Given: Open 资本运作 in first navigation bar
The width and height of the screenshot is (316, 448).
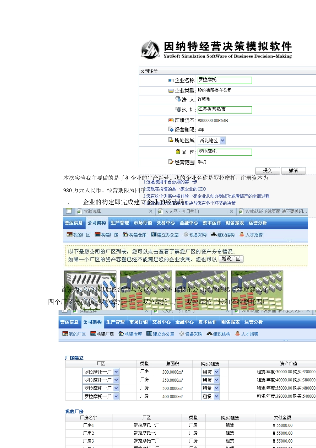Looking at the screenshot, I should tap(212, 223).
